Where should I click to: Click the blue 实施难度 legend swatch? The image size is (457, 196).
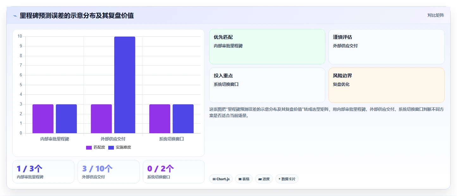111,148
